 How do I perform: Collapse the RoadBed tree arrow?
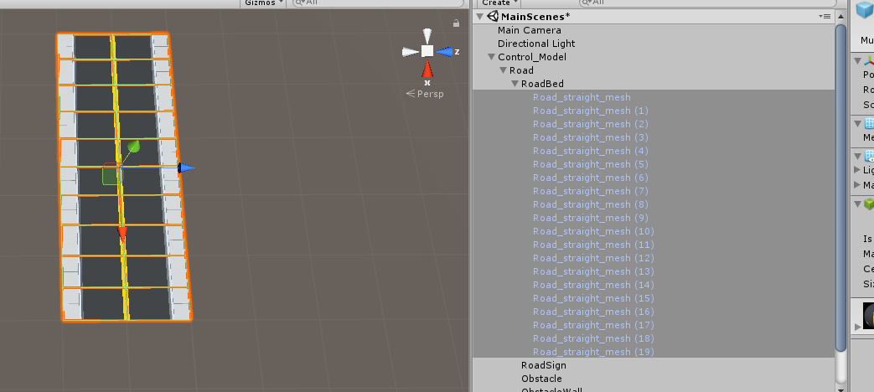pos(515,84)
